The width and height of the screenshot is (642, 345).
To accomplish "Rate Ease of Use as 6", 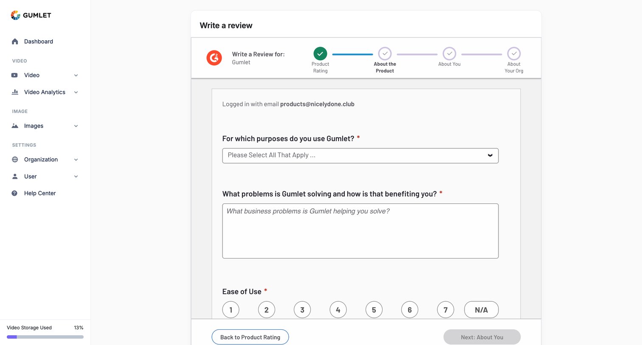I will click(410, 310).
